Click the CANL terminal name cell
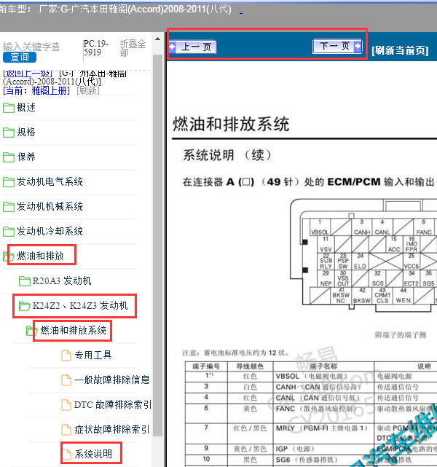 323,398
